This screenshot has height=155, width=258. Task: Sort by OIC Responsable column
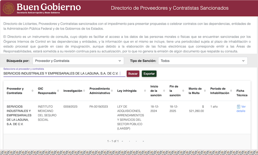coord(58,91)
